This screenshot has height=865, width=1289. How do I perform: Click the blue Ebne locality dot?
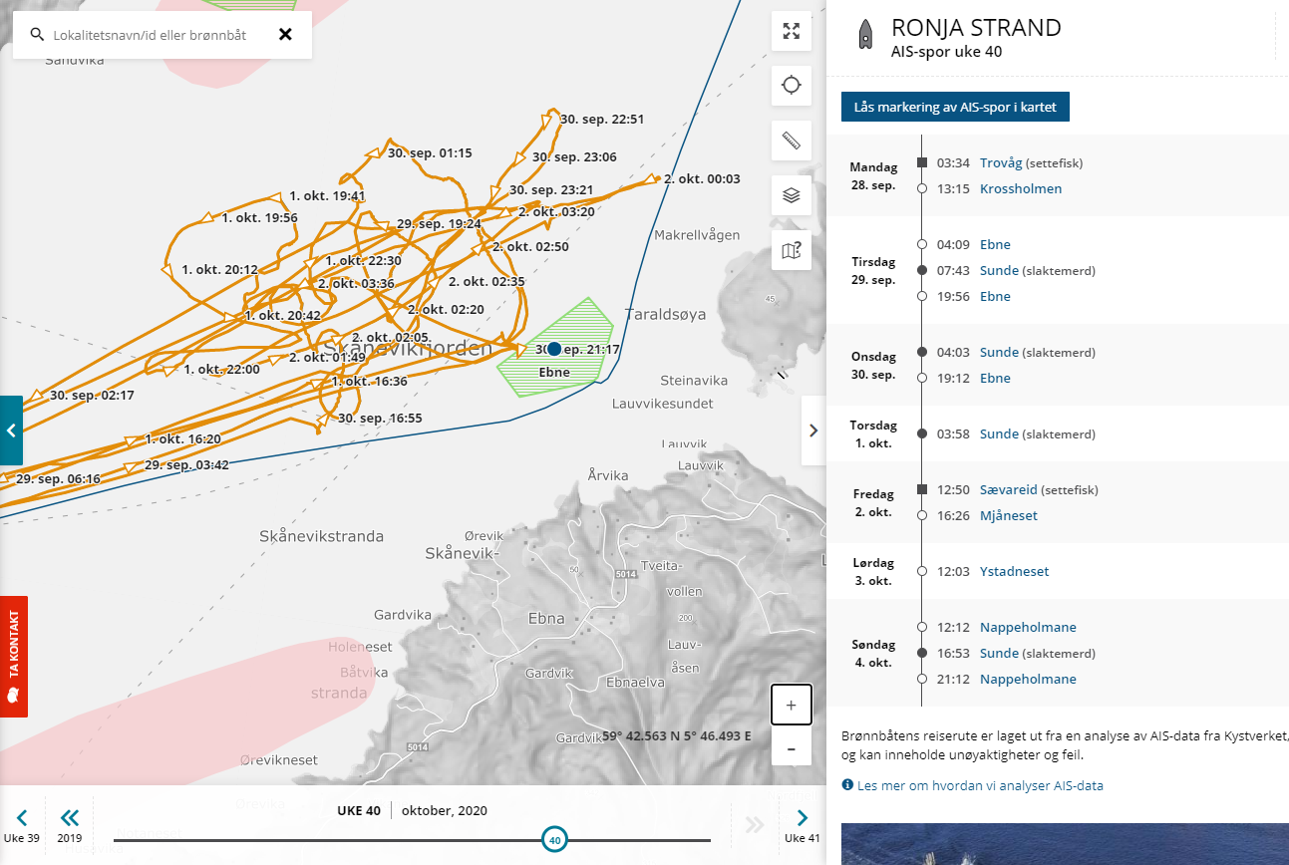(554, 349)
